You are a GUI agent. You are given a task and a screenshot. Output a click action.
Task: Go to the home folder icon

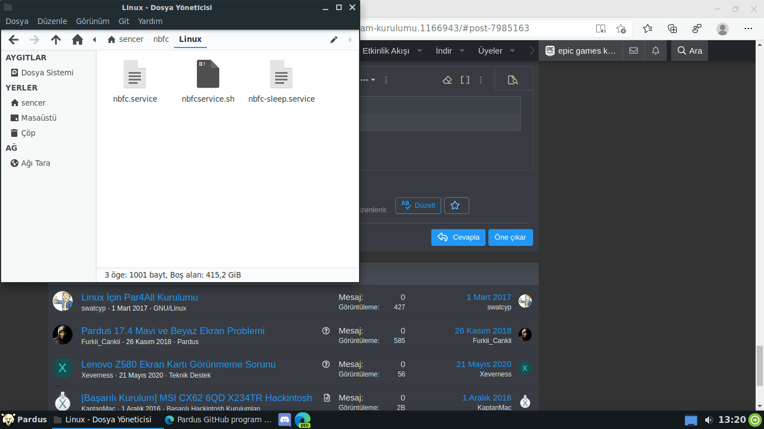click(77, 40)
